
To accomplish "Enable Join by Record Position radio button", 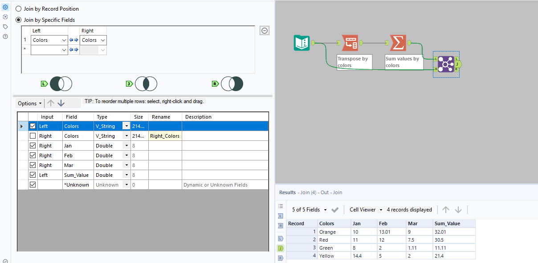I will (18, 8).
